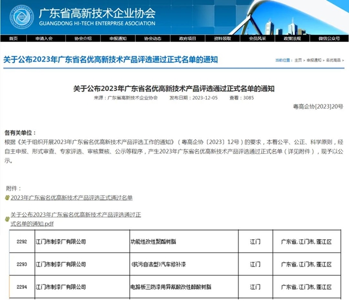349x303 pixels.
Task: Click the 名优高品 breadcrumb link
Action: [333, 60]
